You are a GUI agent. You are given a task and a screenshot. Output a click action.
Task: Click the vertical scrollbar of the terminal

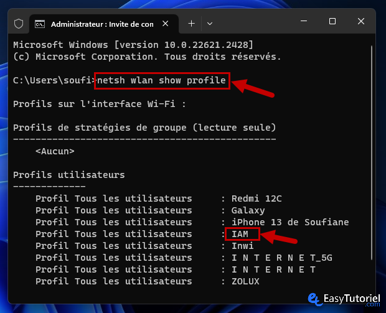[372, 152]
